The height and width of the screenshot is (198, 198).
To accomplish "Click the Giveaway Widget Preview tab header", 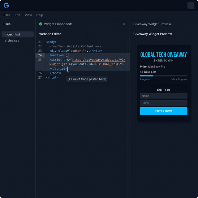I will (x=152, y=24).
